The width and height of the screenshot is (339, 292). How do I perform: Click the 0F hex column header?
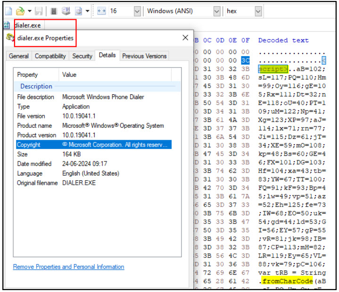245,40
